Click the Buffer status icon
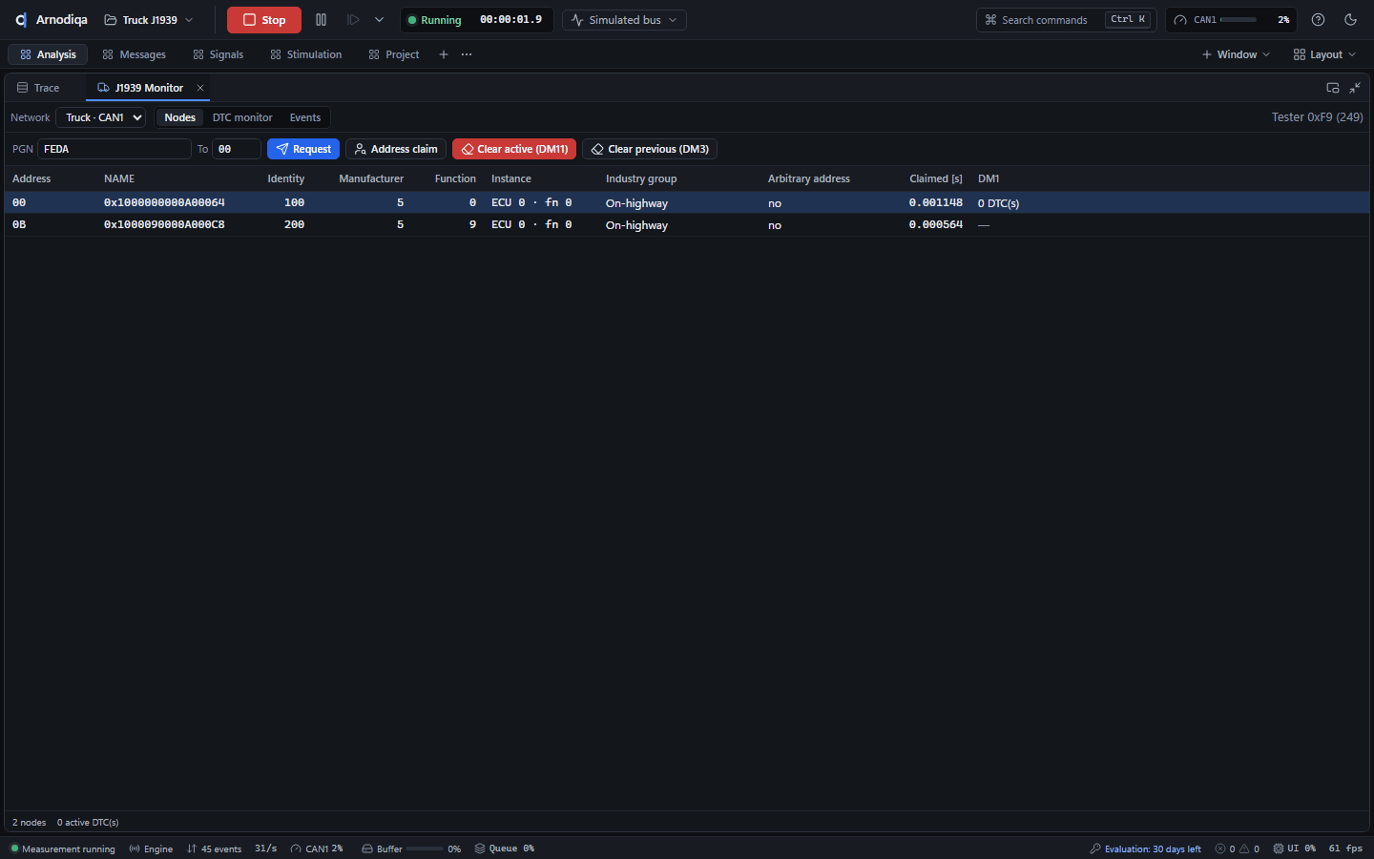The width and height of the screenshot is (1374, 859). coord(367,849)
